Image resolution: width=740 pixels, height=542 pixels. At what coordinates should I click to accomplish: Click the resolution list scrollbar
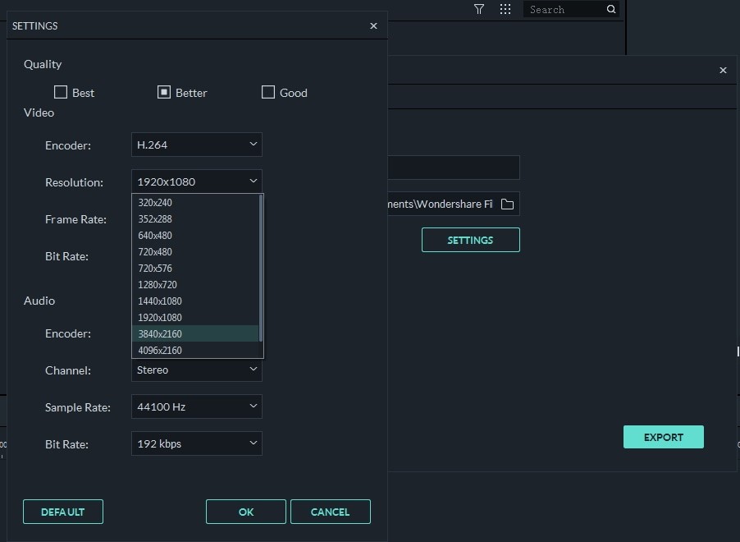click(x=261, y=268)
